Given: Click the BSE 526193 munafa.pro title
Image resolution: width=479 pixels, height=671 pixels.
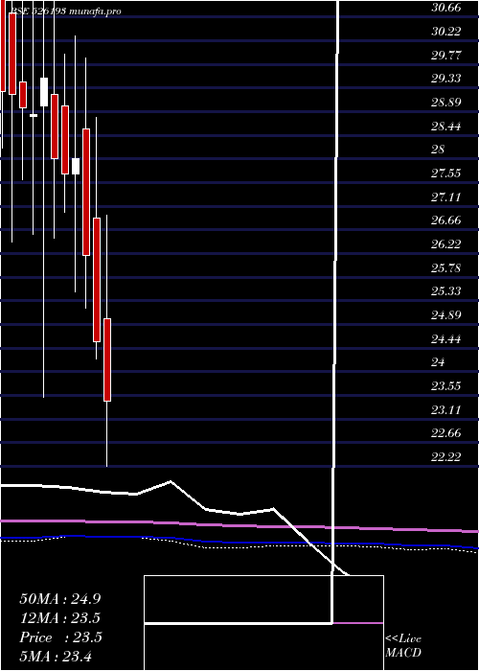Looking at the screenshot, I should click(61, 12).
